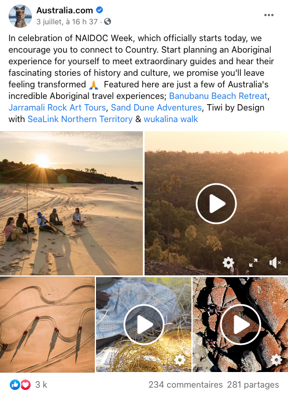
Task: Show the 234 commentaires
Action: pyautogui.click(x=186, y=385)
